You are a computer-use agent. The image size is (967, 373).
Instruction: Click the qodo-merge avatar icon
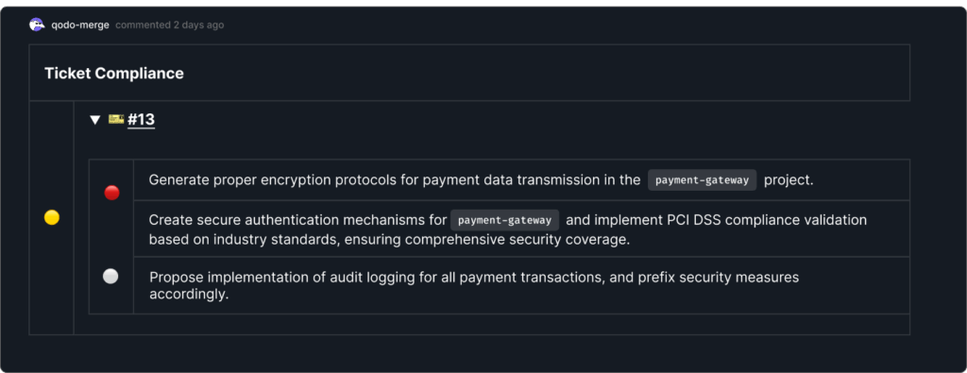pos(37,25)
